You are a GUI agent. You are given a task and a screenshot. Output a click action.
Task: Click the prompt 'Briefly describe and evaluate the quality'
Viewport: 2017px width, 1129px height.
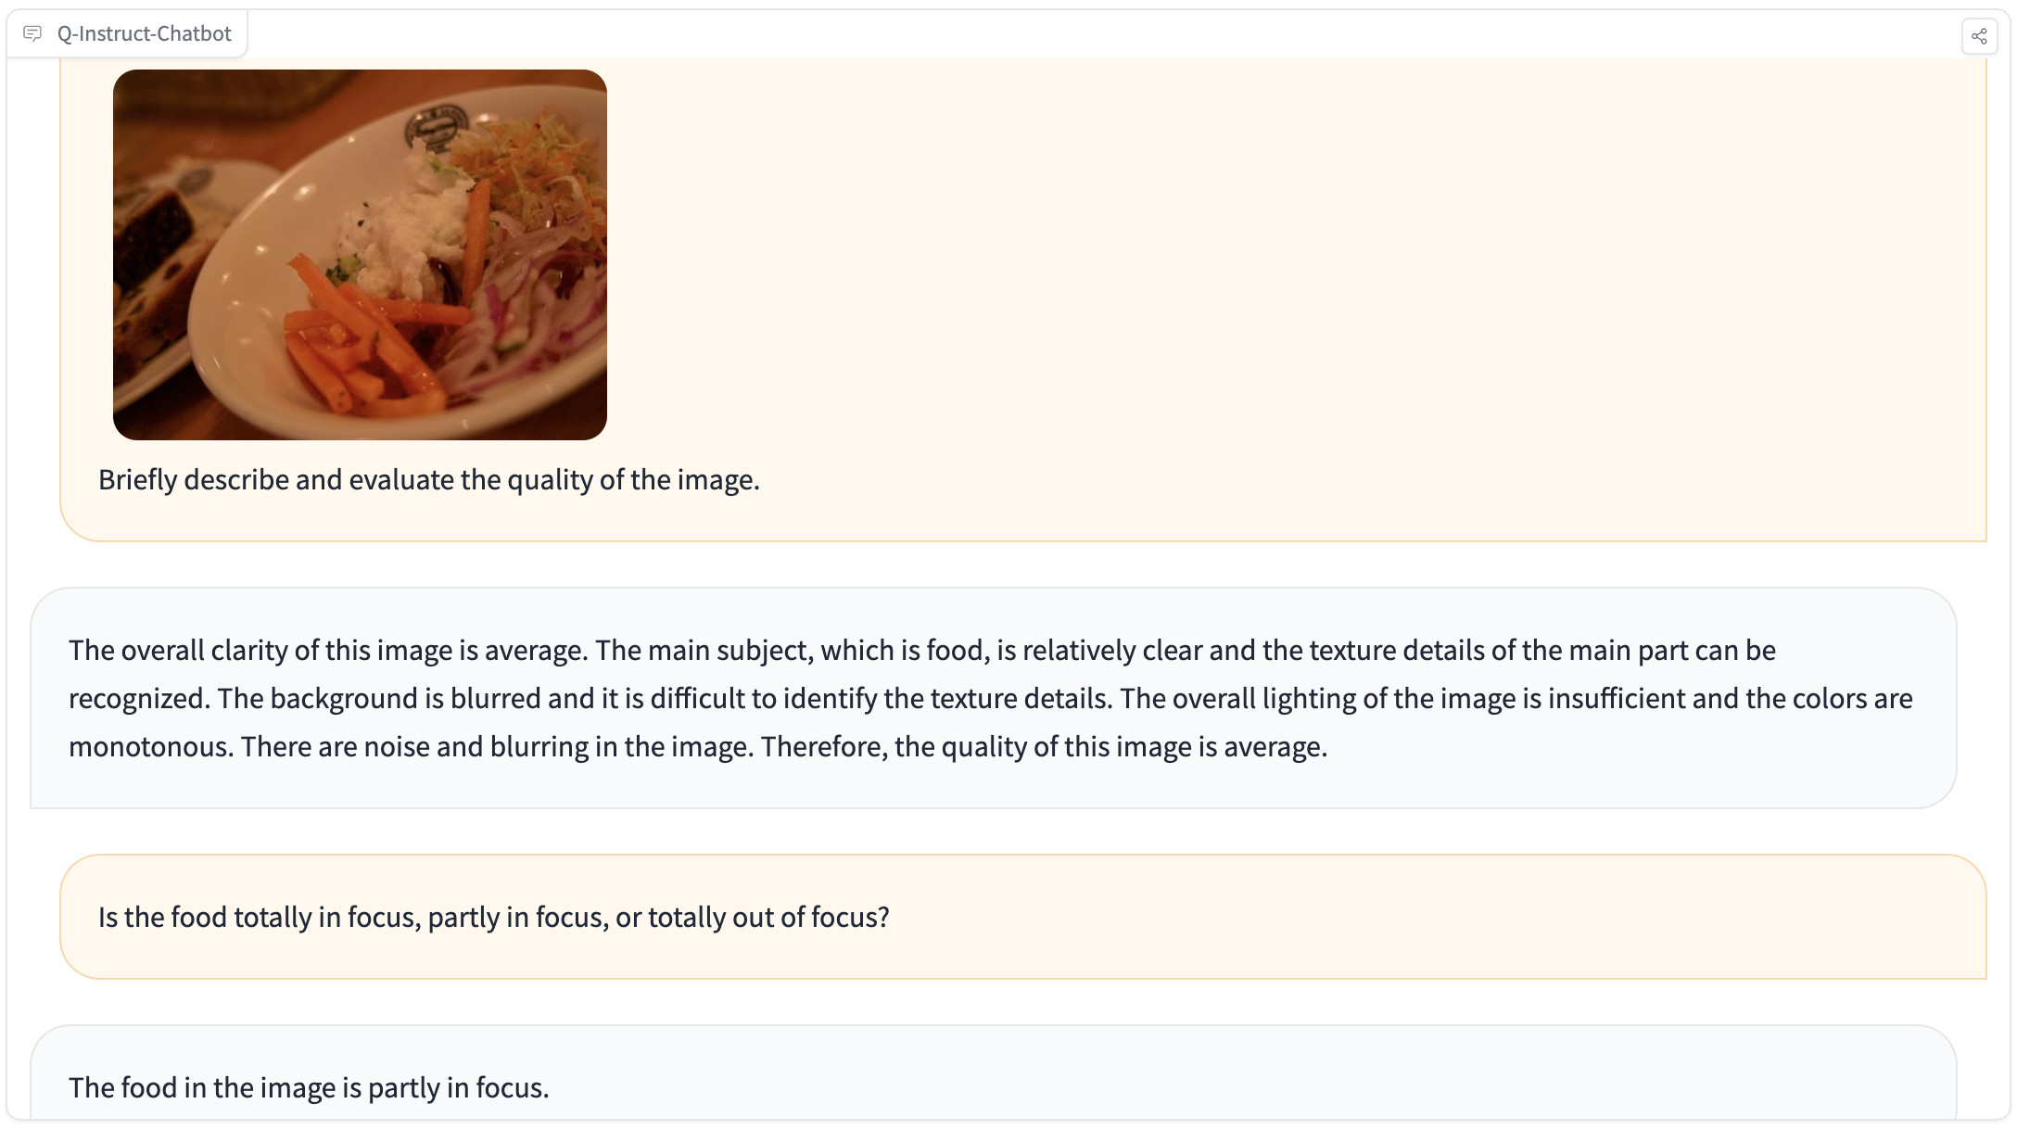(x=429, y=479)
